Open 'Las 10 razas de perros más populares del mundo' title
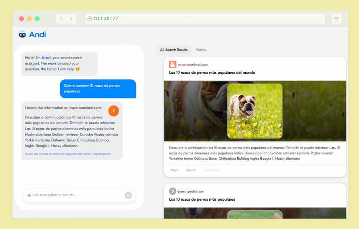Screen dimensions: 359x229 (x=212, y=72)
